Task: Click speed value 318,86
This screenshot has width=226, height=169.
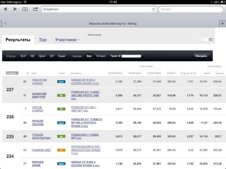Action: 171,95
